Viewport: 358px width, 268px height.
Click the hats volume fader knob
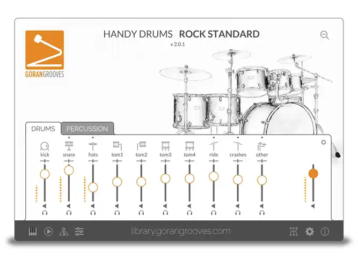click(x=93, y=188)
